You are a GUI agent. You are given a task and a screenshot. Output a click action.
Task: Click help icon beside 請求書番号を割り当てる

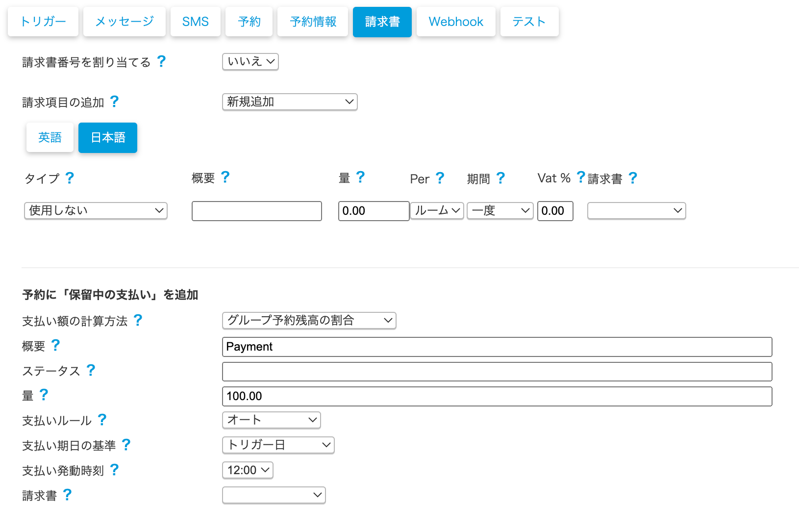(x=161, y=61)
